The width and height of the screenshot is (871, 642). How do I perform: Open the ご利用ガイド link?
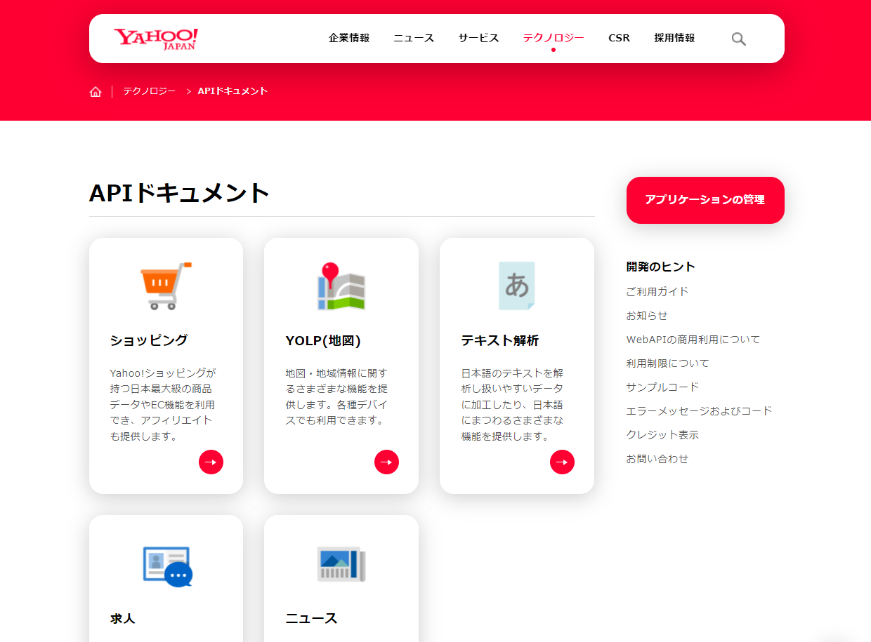(657, 291)
